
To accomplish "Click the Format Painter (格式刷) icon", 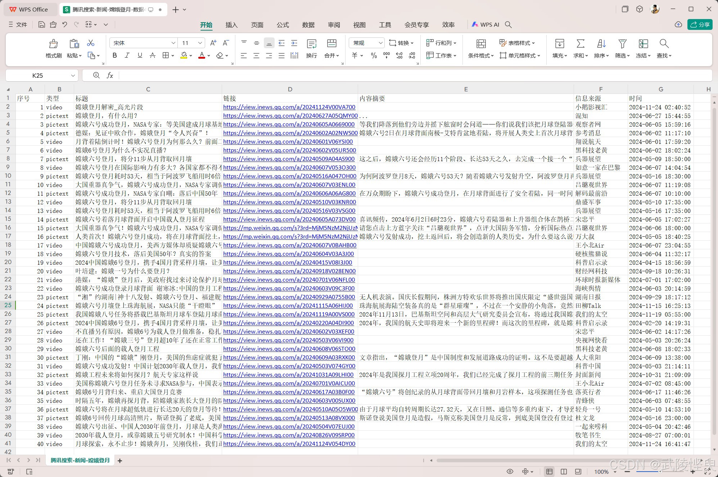I will [53, 44].
